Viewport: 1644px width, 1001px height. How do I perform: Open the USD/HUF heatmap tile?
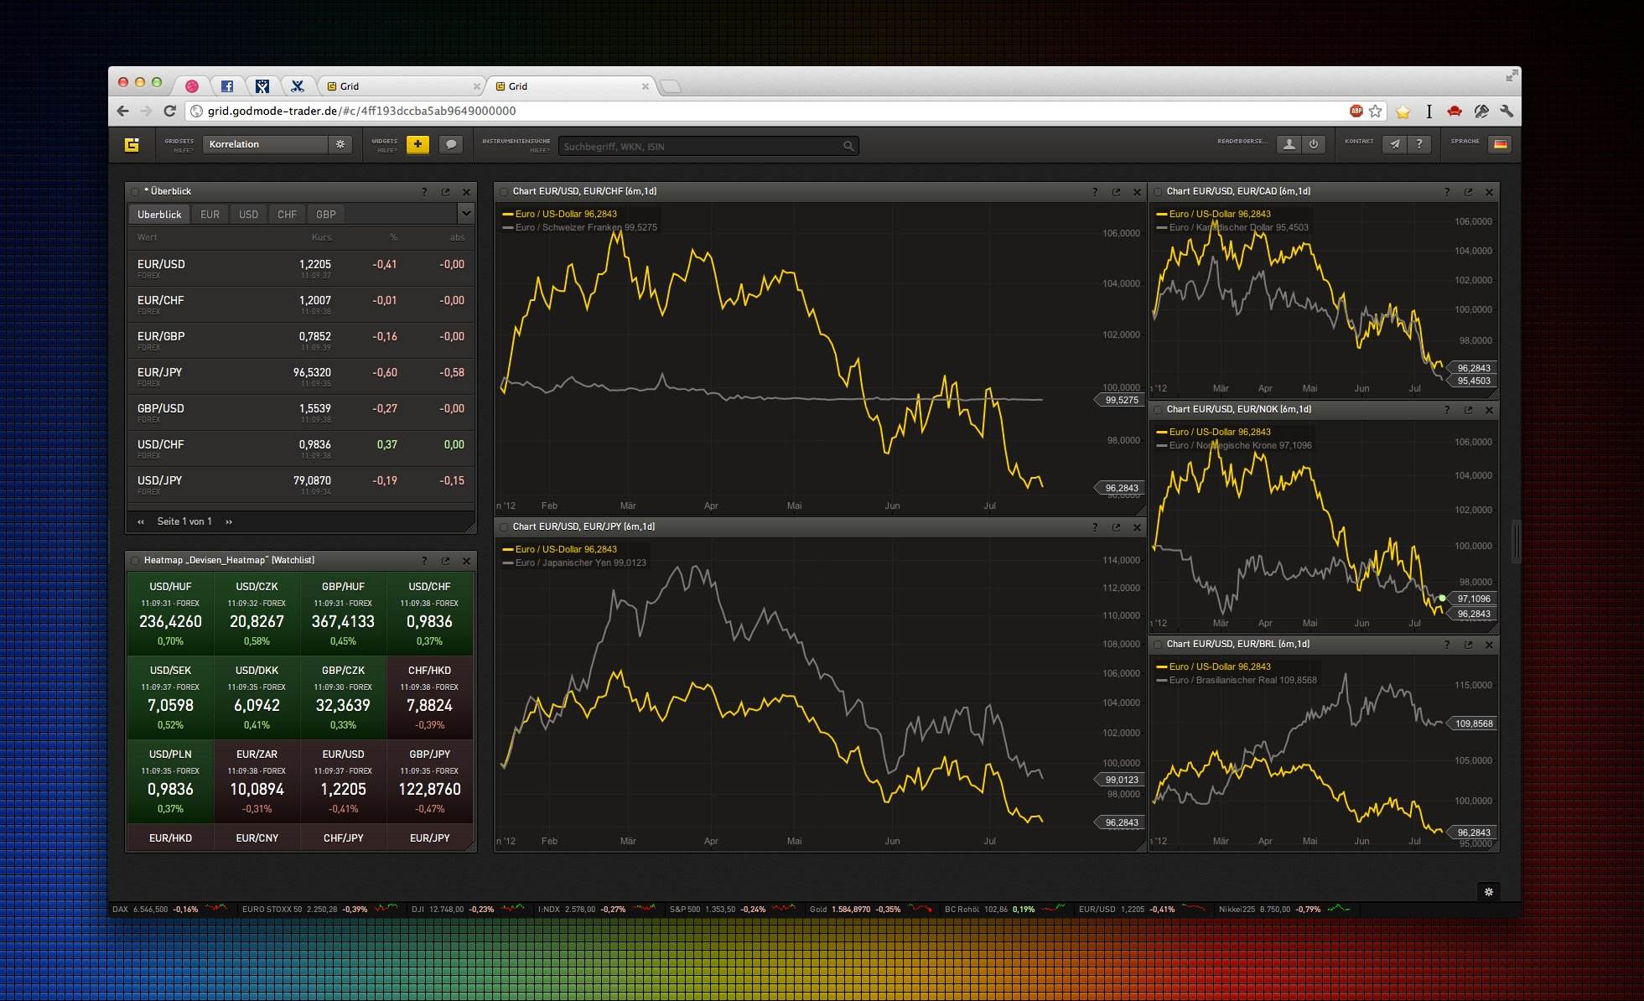click(x=170, y=614)
